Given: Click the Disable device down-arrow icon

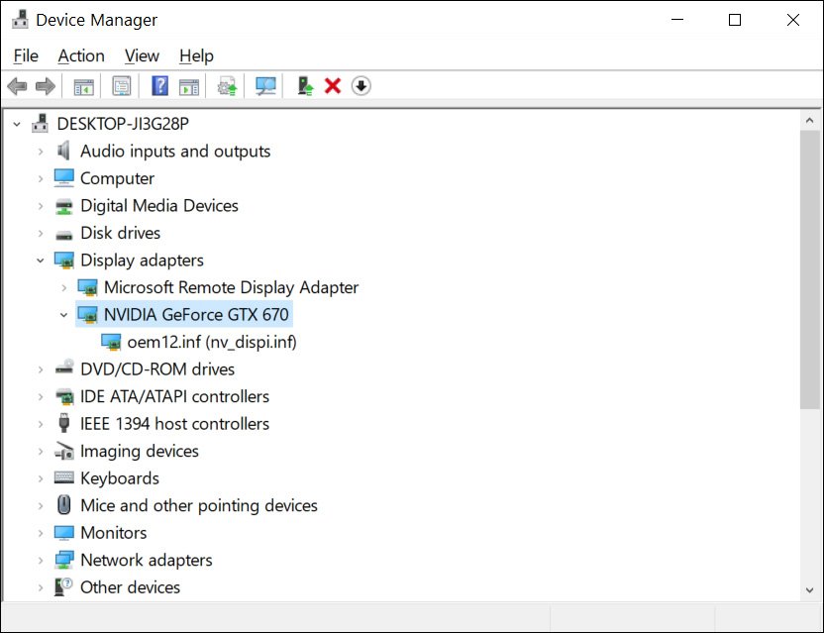Looking at the screenshot, I should click(x=361, y=86).
